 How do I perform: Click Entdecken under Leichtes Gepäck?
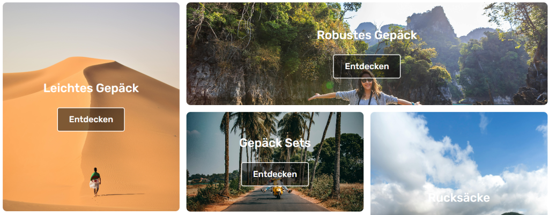(x=91, y=120)
